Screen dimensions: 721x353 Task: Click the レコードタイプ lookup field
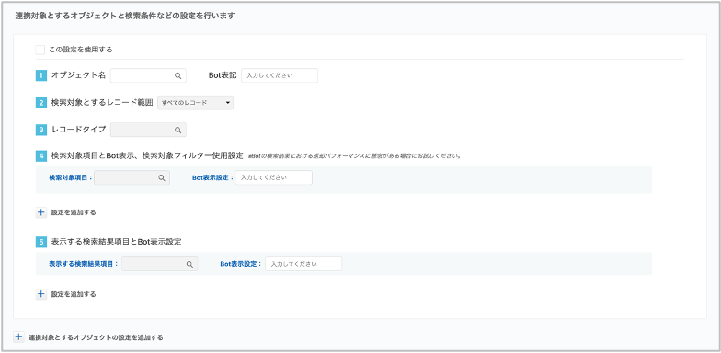point(148,131)
